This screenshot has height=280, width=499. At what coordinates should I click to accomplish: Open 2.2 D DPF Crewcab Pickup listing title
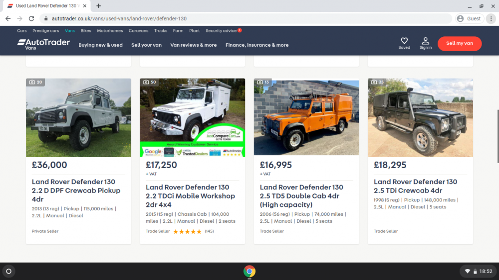(76, 190)
